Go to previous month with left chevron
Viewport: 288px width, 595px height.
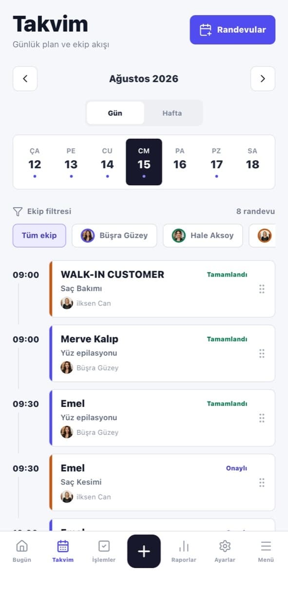[25, 79]
